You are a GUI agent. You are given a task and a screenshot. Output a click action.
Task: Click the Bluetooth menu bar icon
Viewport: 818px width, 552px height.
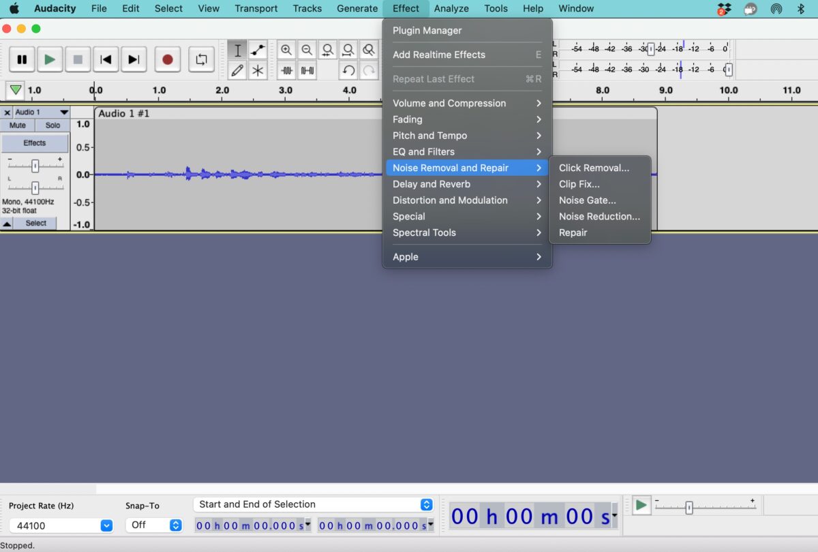point(801,9)
